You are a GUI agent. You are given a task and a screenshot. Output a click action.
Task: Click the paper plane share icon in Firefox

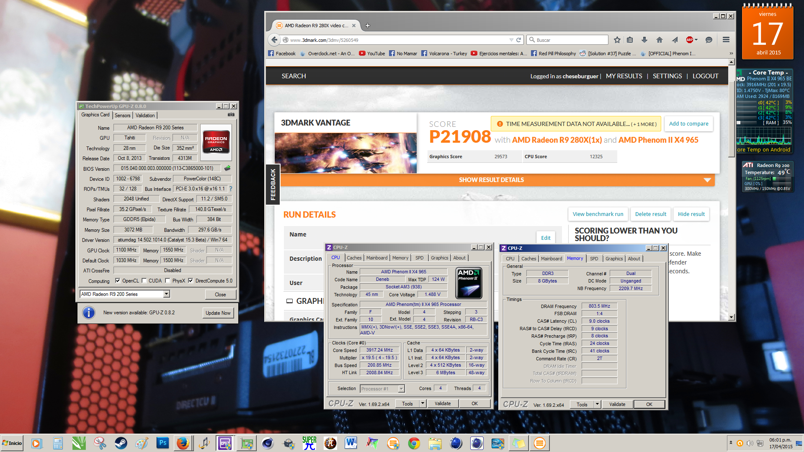675,40
